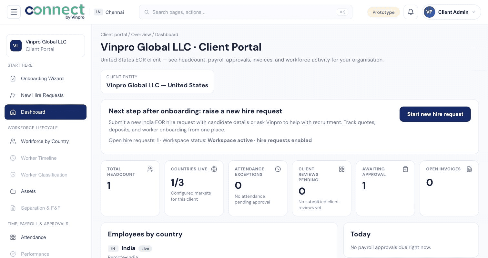Open Performance in sidebar
Image resolution: width=488 pixels, height=258 pixels.
click(x=46, y=254)
